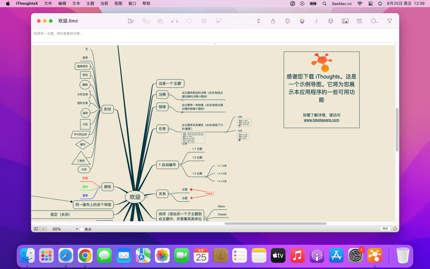Click the www.toketaware.com link
Image resolution: width=430 pixels, height=269 pixels.
(x=321, y=120)
